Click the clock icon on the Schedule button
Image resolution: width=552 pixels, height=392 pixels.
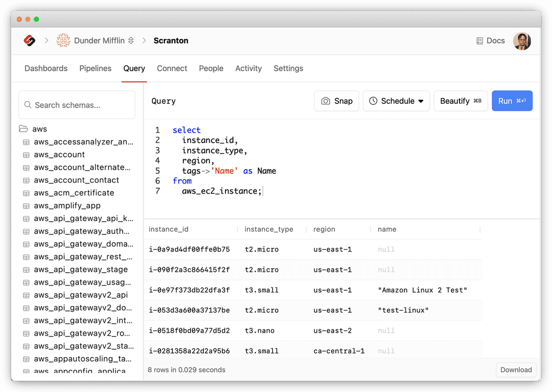[373, 101]
